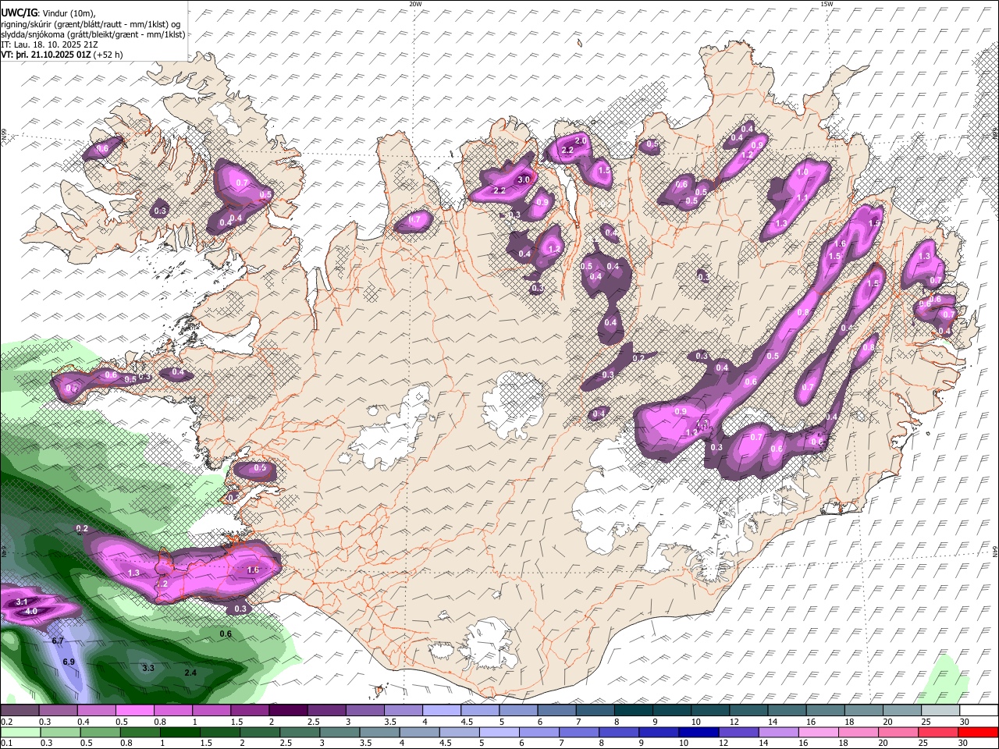Screen dimensions: 999x749
Task: Choose pale green swatch between 0.1 and 0.3
Action: coord(19,733)
